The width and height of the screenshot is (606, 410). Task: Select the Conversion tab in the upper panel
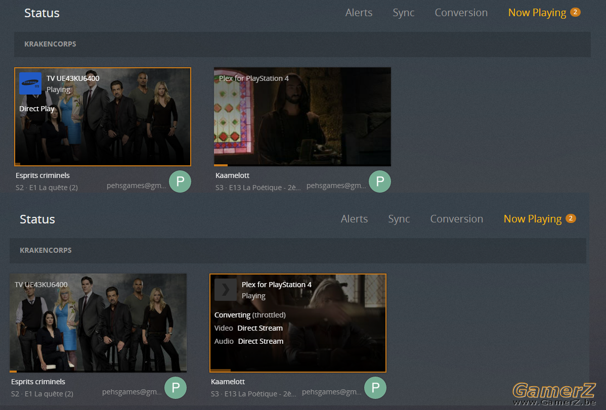coord(461,13)
